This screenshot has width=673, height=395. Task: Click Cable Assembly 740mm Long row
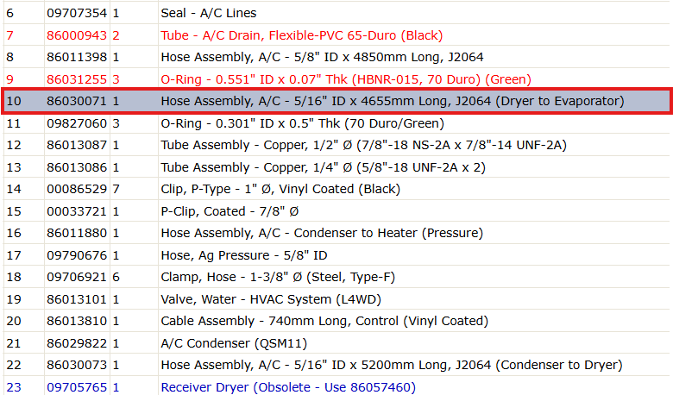click(336, 321)
